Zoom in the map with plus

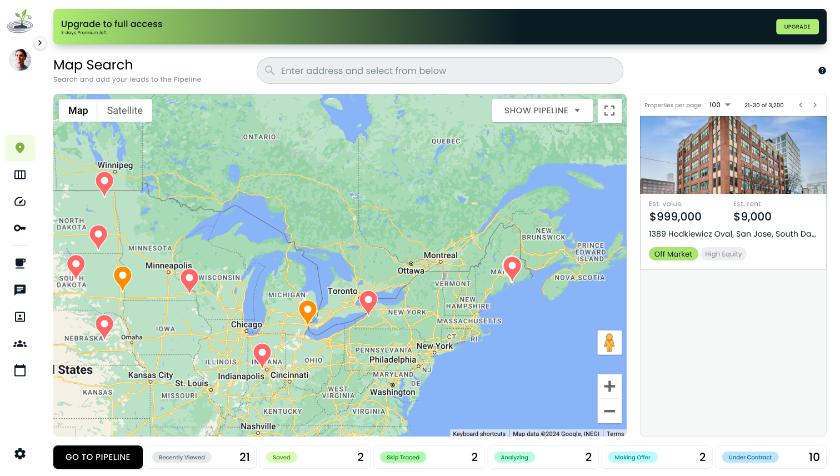609,387
